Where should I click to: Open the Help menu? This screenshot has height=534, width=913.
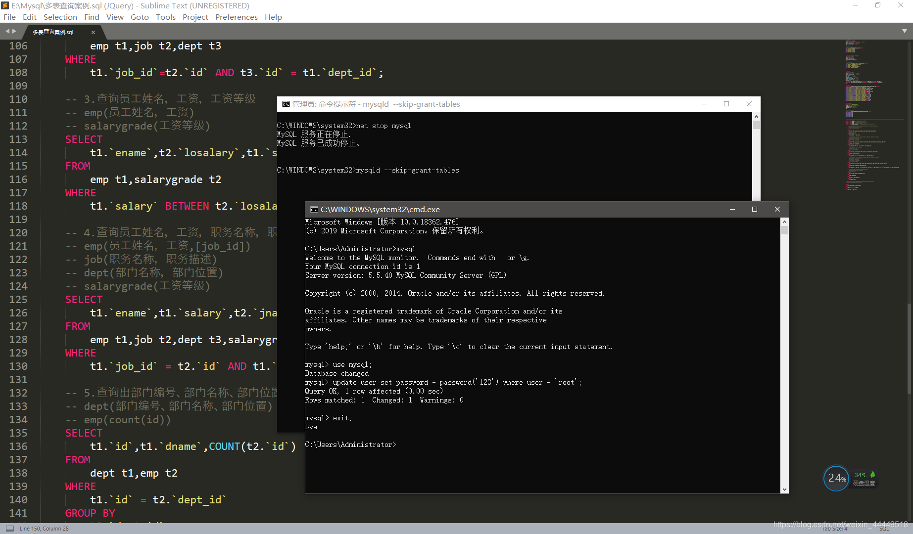(x=273, y=17)
